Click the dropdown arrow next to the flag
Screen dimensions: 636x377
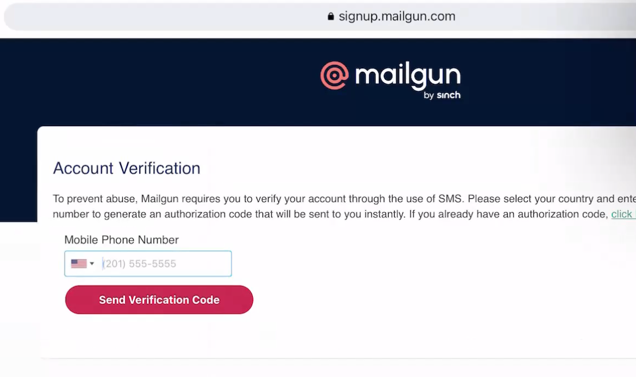pos(91,263)
